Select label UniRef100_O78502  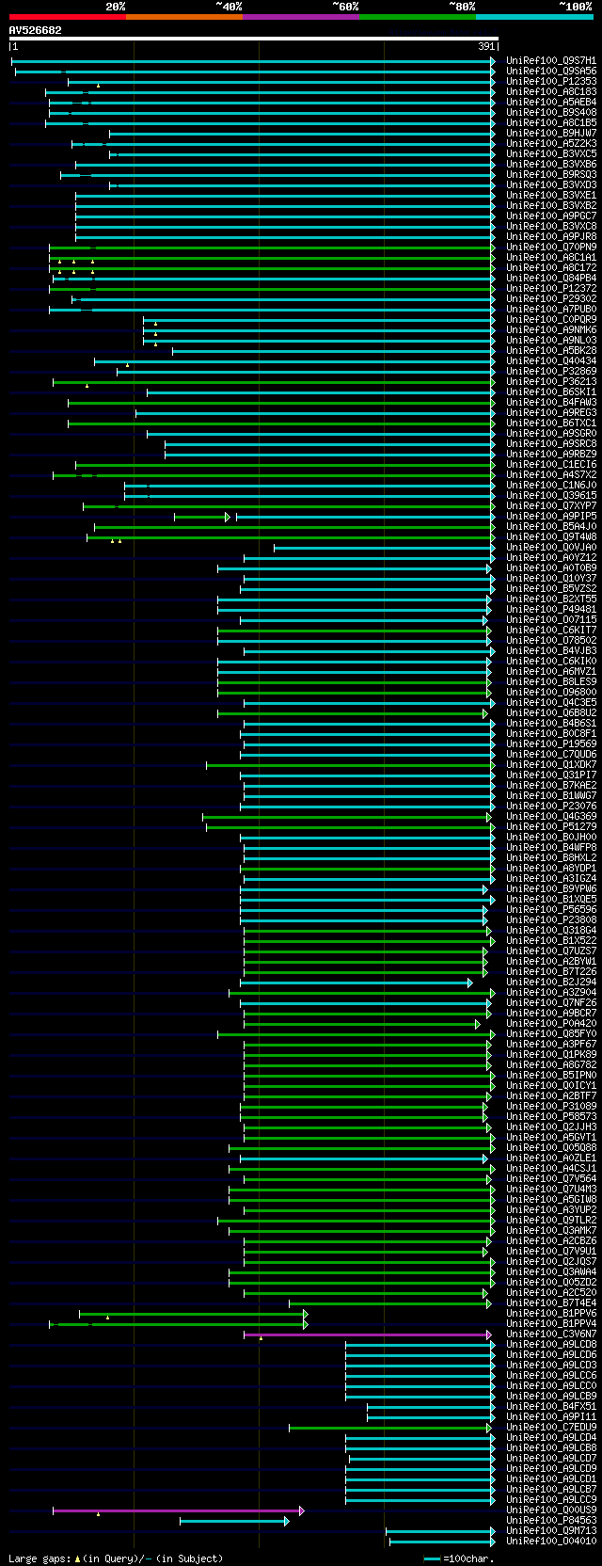click(551, 640)
